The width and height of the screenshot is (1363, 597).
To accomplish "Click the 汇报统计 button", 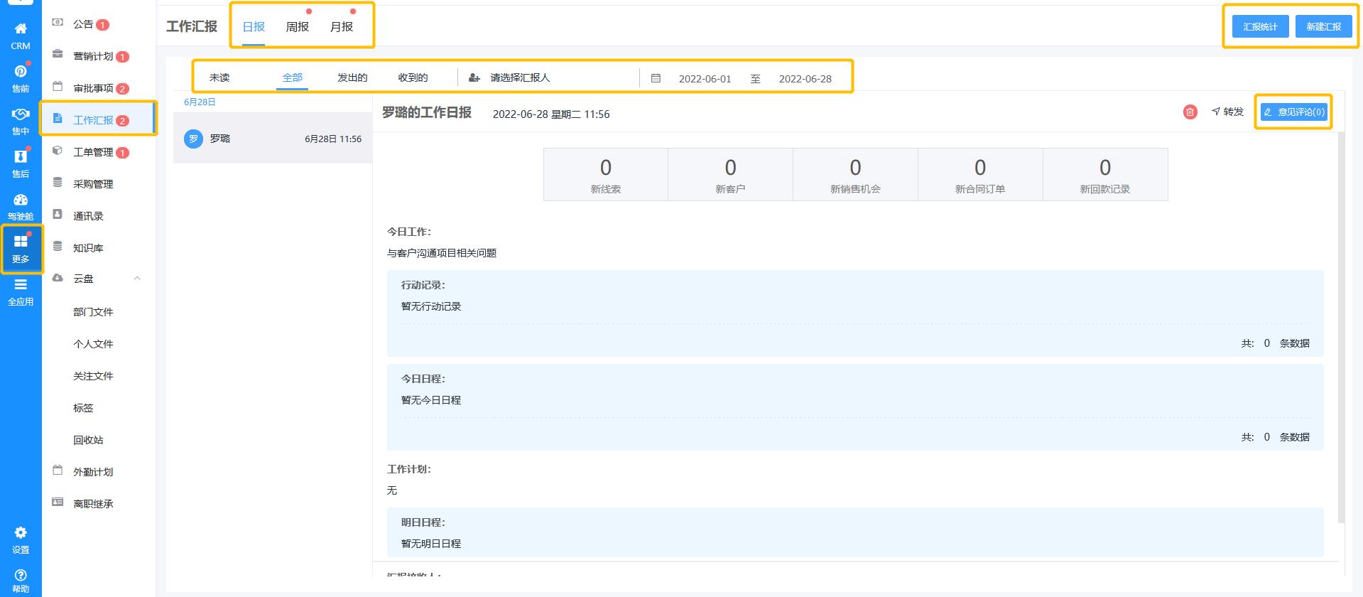I will point(1260,27).
